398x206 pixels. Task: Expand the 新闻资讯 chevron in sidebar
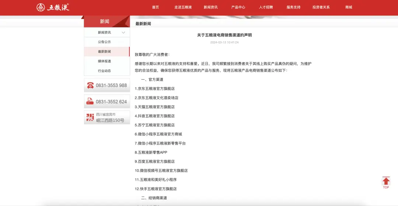tap(123, 32)
